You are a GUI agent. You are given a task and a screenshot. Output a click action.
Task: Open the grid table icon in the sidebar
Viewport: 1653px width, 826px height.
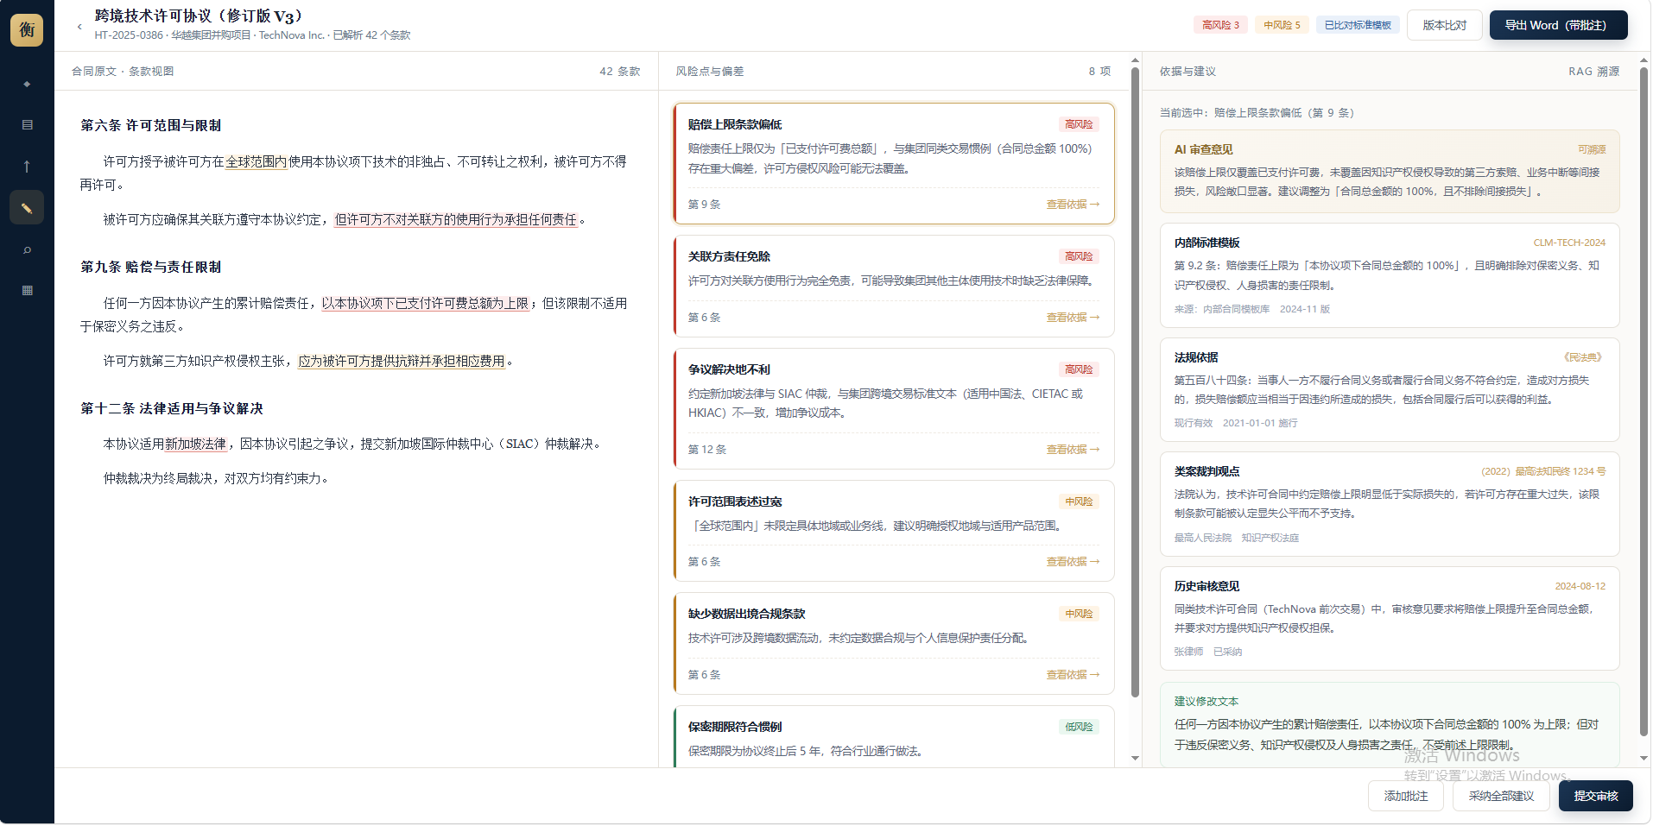coord(27,291)
